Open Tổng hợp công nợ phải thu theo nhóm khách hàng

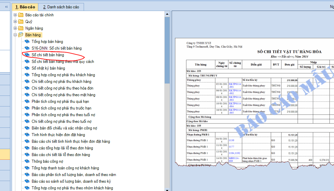[x=72, y=188]
